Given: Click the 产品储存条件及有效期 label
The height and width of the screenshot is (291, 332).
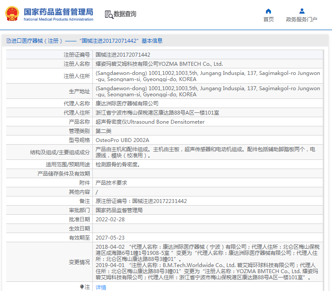Looking at the screenshot, I should pyautogui.click(x=64, y=174).
